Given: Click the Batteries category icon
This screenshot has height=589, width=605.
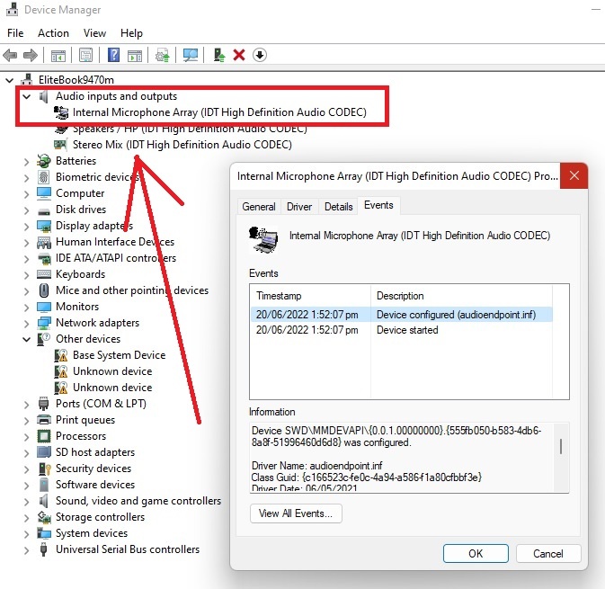Looking at the screenshot, I should coord(44,161).
